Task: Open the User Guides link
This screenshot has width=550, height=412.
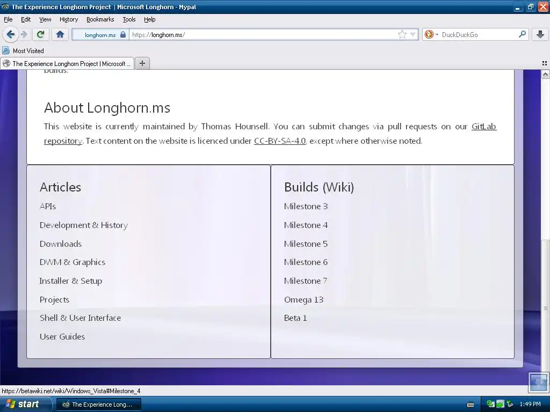Action: click(x=62, y=337)
